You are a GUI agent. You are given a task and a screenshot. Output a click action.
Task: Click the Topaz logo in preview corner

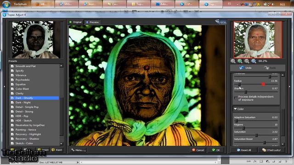220,22
